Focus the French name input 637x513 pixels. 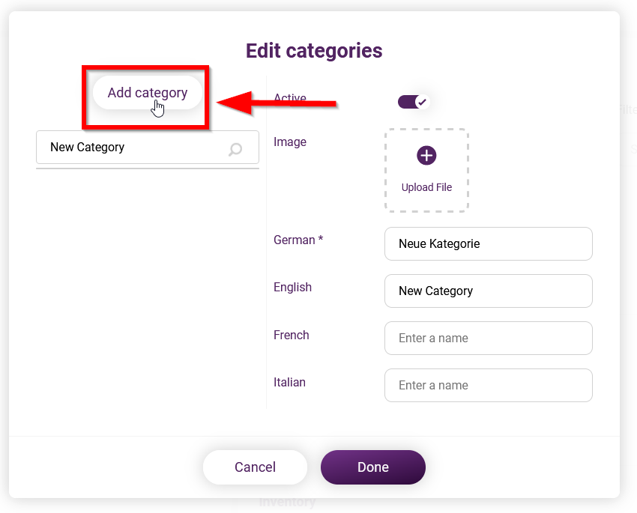[489, 338]
